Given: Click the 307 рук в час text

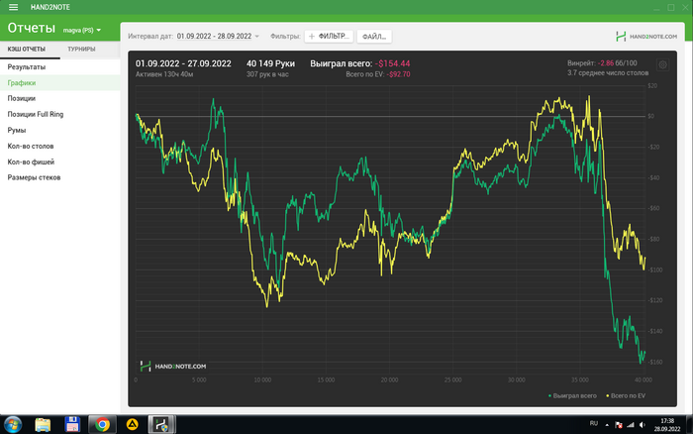Looking at the screenshot, I should point(267,74).
